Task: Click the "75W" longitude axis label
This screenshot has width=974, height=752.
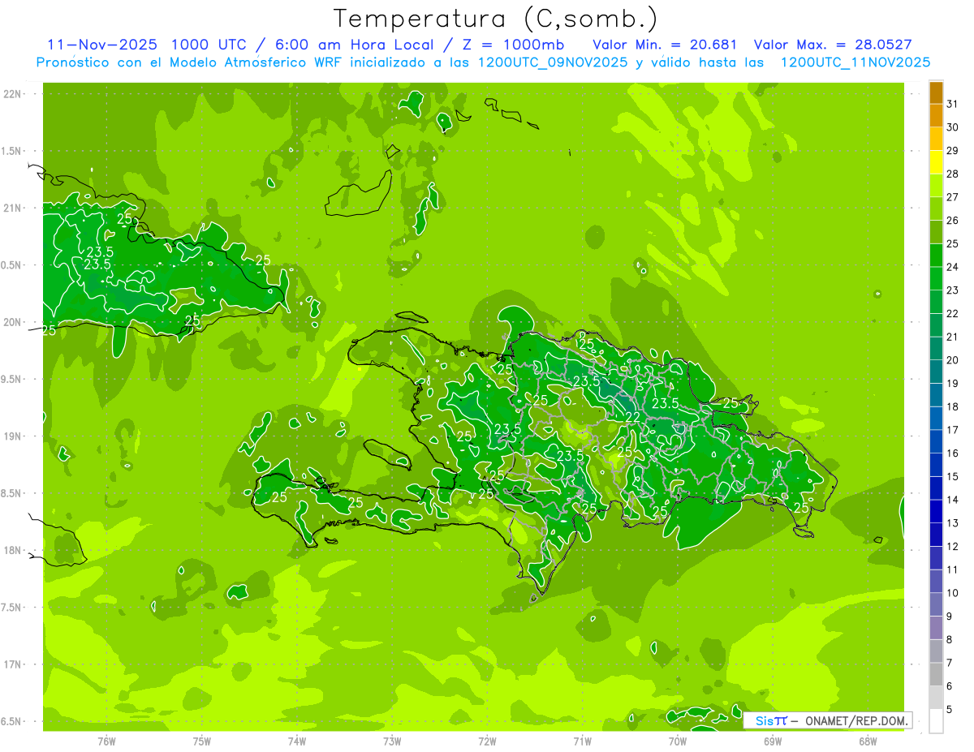Action: pos(202,741)
